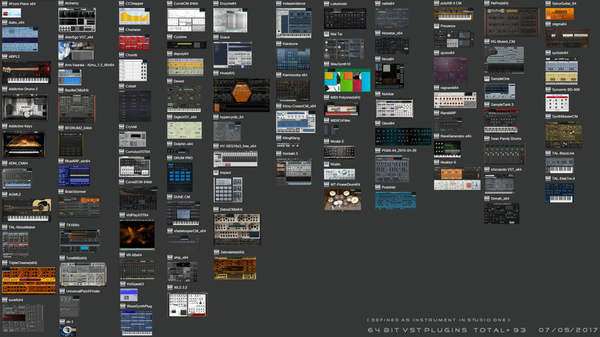This screenshot has height=337, width=600.
Task: Click the instrument icon next to Kontakt 5
Action: point(279,153)
